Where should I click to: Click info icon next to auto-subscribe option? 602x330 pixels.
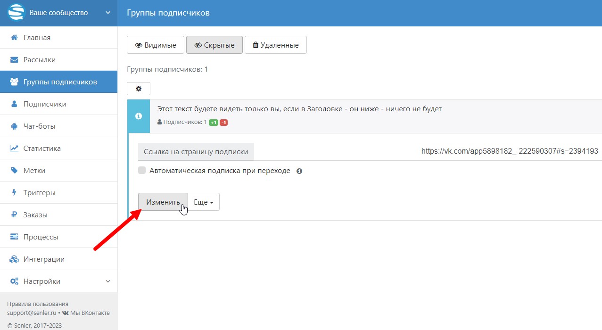tap(299, 171)
